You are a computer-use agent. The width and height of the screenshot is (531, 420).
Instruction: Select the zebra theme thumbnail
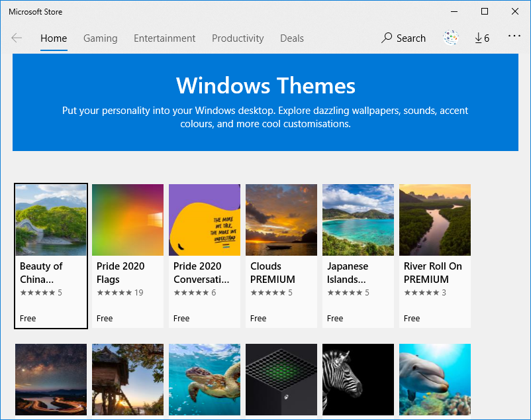[358, 380]
